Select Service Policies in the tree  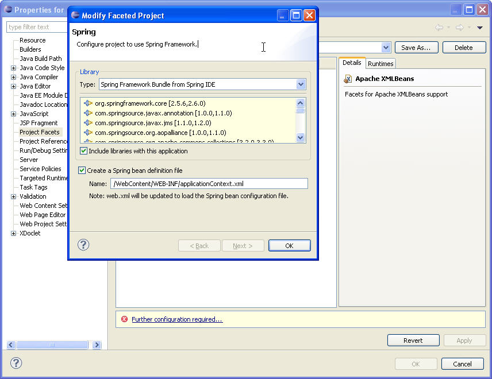pyautogui.click(x=40, y=169)
